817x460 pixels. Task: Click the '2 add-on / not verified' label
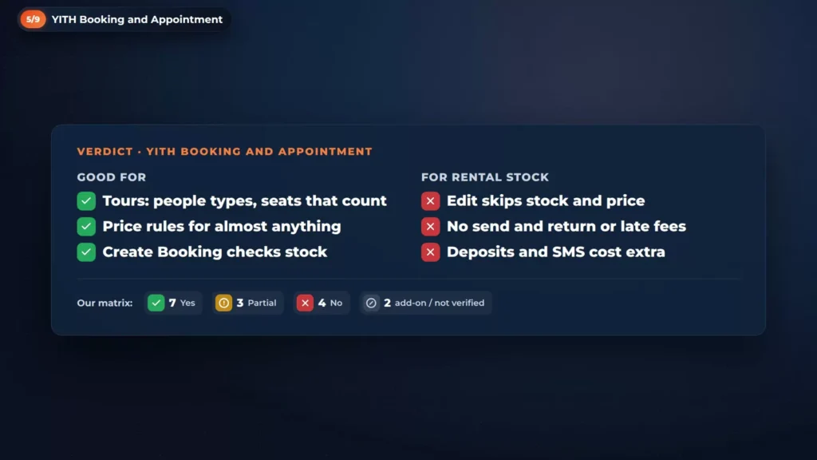pyautogui.click(x=434, y=303)
